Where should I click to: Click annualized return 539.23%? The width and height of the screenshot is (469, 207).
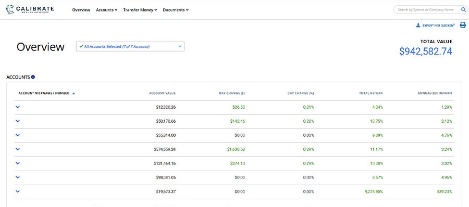(x=445, y=191)
